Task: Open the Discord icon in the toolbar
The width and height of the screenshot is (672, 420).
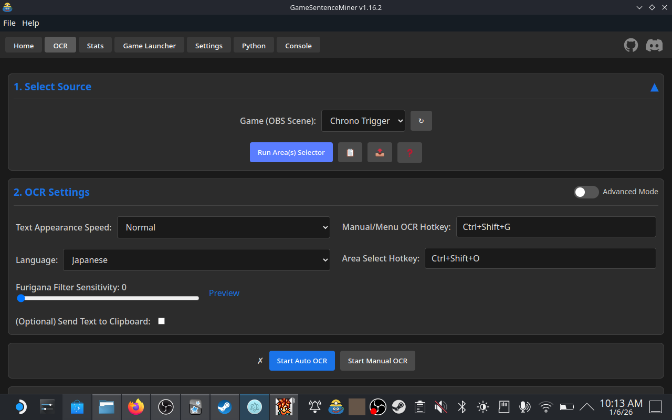Action: (654, 45)
